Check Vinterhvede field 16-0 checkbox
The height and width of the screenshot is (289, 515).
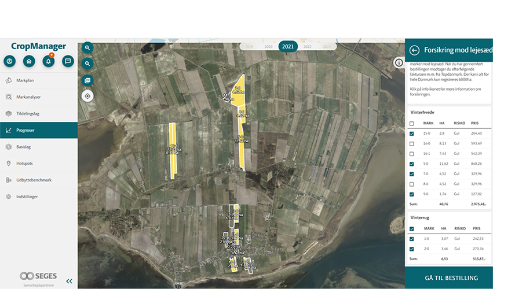pyautogui.click(x=412, y=144)
